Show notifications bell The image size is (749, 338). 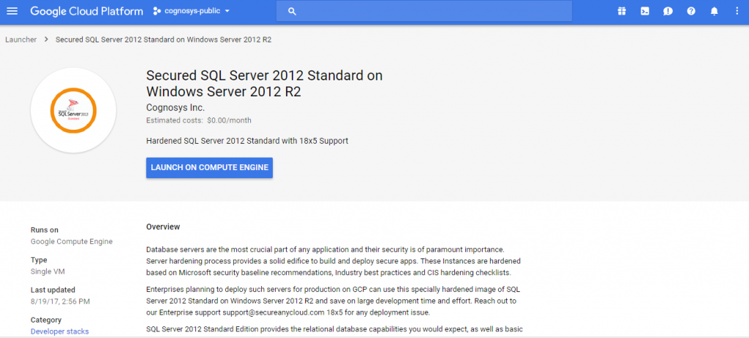coord(715,11)
